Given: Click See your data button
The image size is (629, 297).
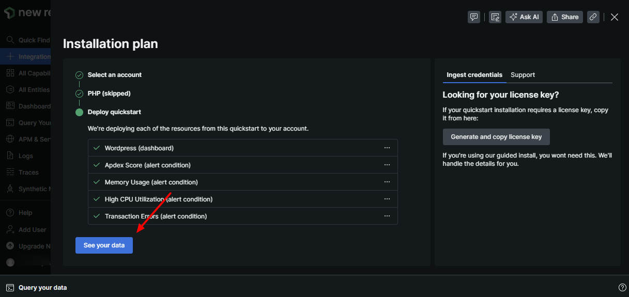Looking at the screenshot, I should click(x=104, y=245).
